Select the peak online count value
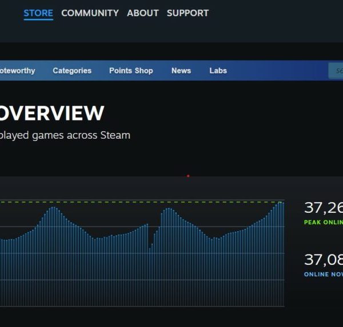343x327 pixels. (324, 208)
